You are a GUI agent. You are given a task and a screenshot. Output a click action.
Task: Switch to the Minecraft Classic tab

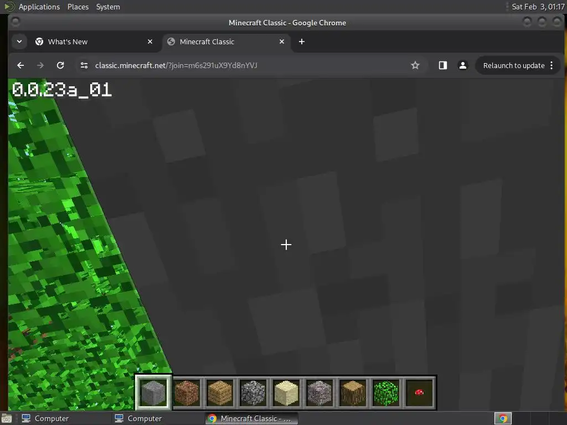[226, 42]
